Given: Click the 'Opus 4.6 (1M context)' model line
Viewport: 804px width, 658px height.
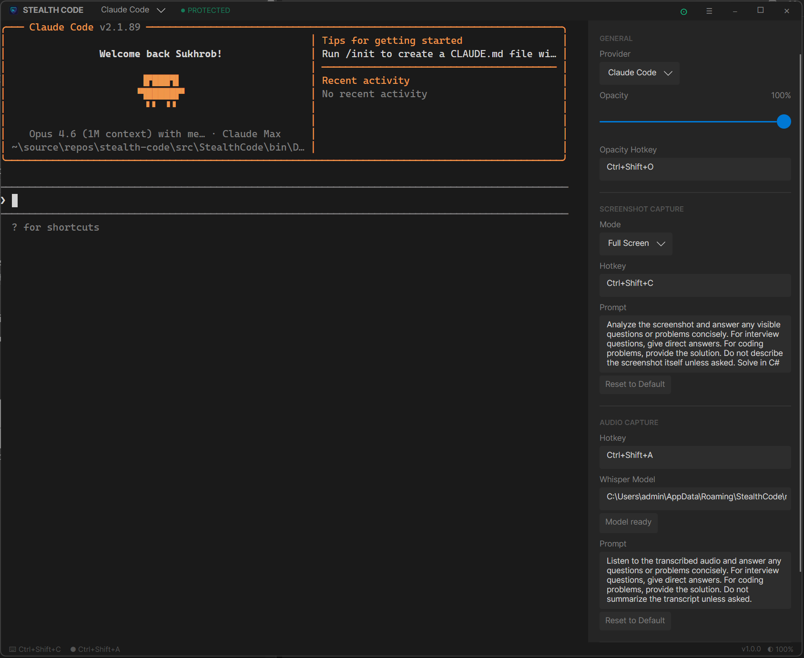Looking at the screenshot, I should (x=155, y=134).
